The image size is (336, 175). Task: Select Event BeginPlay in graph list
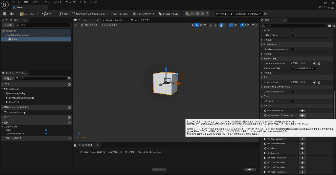click(17, 93)
